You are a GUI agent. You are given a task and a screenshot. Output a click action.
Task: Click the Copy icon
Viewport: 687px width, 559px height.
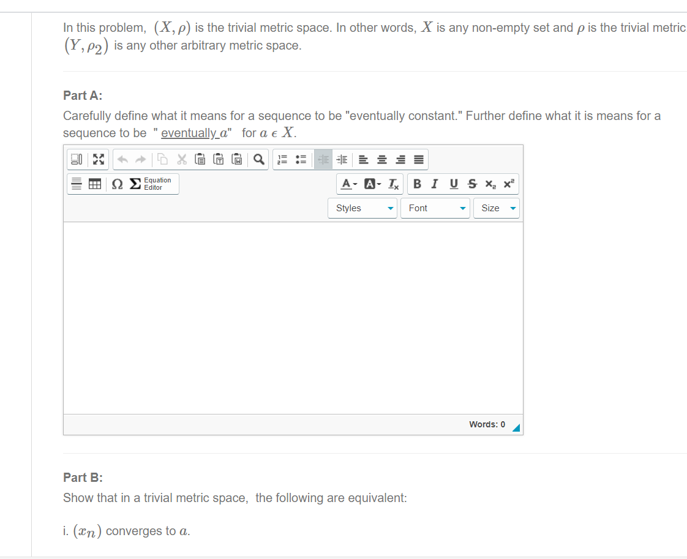coord(162,159)
